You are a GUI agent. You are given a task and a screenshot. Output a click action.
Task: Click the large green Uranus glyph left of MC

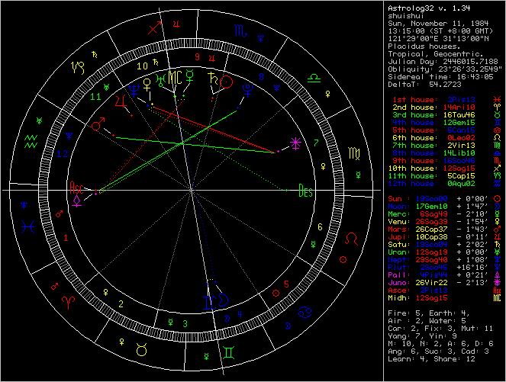pos(161,79)
